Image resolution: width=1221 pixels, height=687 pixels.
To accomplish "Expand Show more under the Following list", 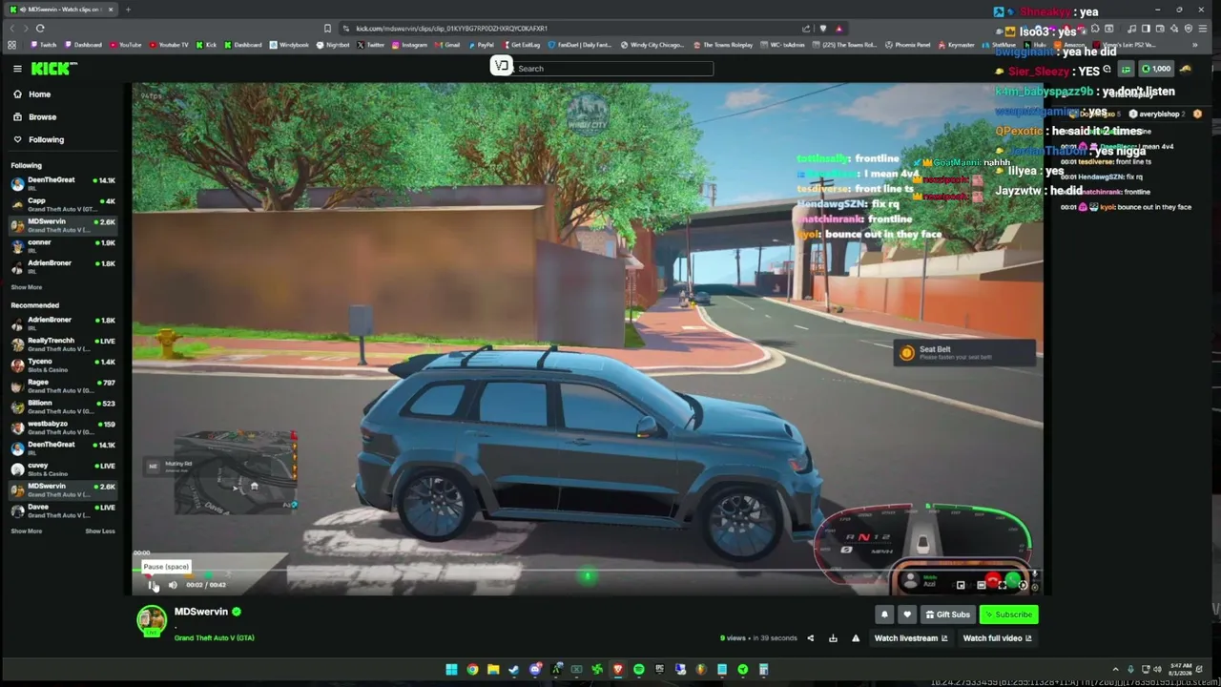I will (27, 287).
